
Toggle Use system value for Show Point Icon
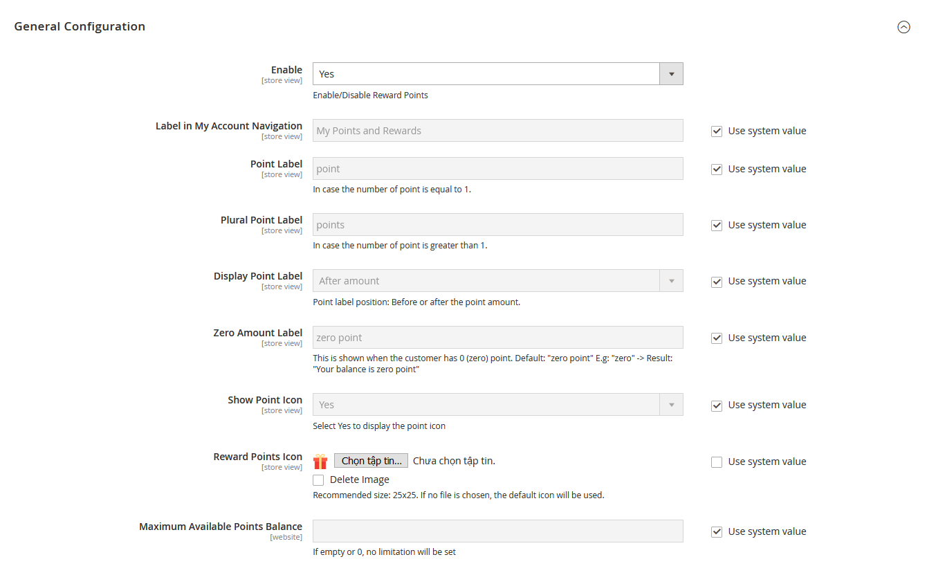717,405
